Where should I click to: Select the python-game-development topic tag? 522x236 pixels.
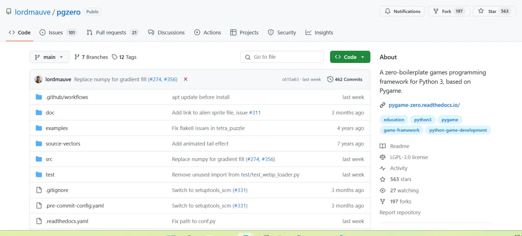458,130
